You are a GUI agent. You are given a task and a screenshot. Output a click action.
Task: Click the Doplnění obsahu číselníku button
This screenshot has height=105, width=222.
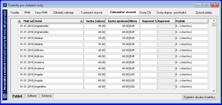[199, 97]
